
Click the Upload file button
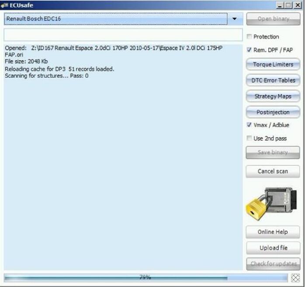[x=273, y=248]
